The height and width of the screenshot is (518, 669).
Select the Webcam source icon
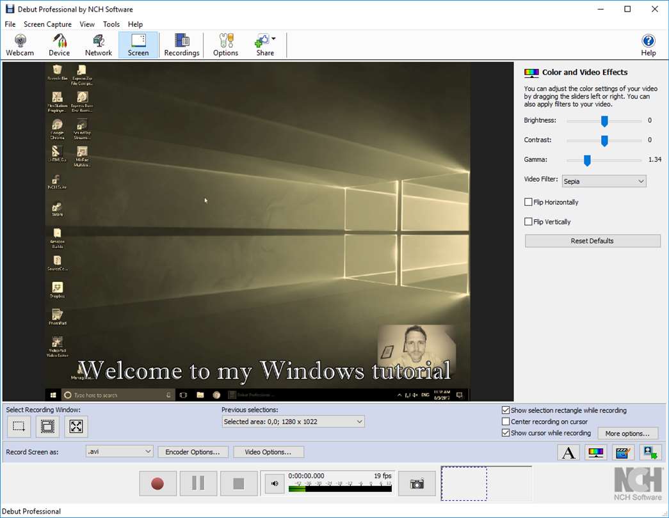click(x=20, y=45)
